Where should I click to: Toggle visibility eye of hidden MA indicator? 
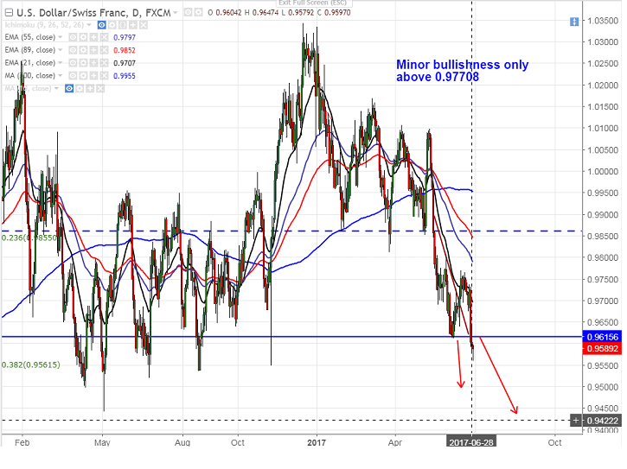69,88
